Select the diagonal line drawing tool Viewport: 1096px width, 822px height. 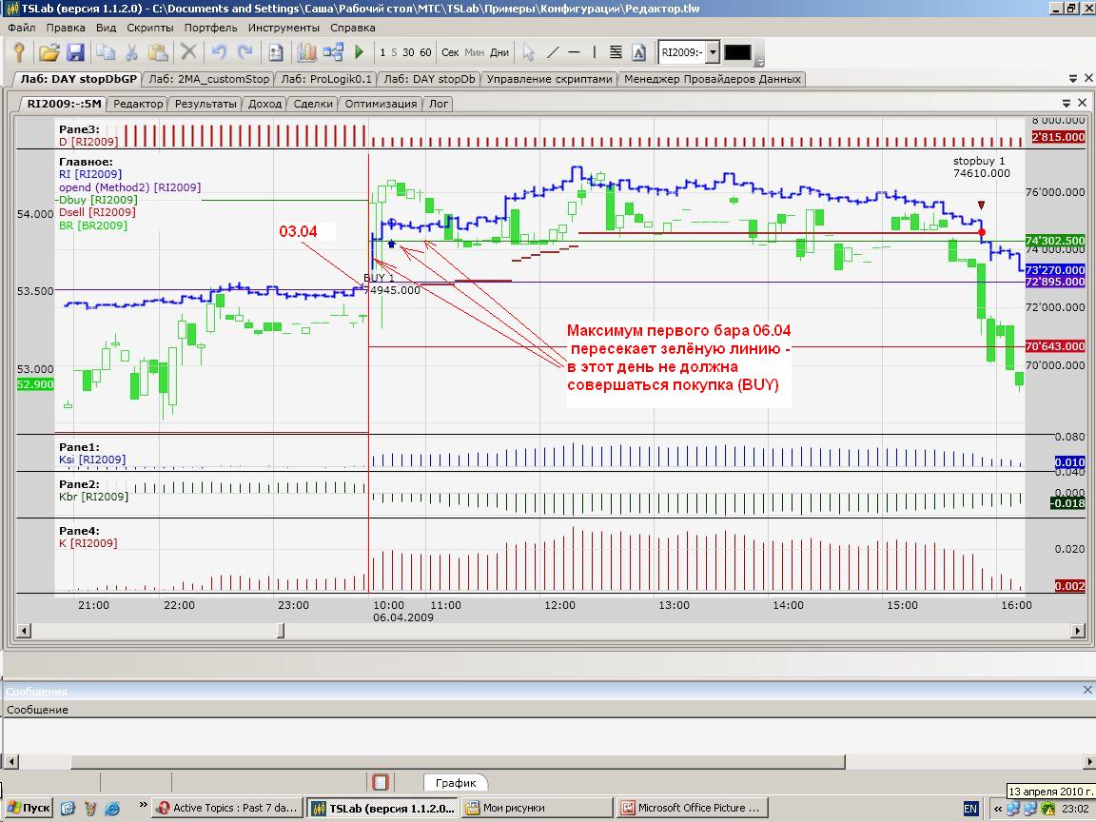tap(553, 52)
